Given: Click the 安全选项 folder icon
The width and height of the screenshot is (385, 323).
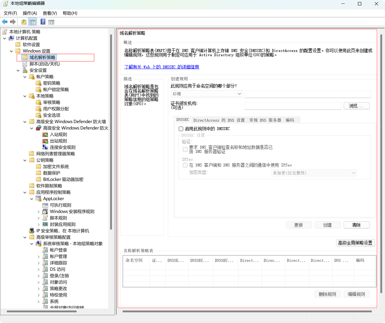Looking at the screenshot, I should click(38, 115).
